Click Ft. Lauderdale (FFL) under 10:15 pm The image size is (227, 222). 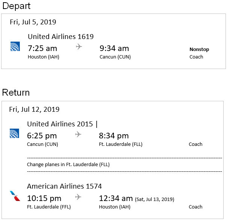point(49,207)
